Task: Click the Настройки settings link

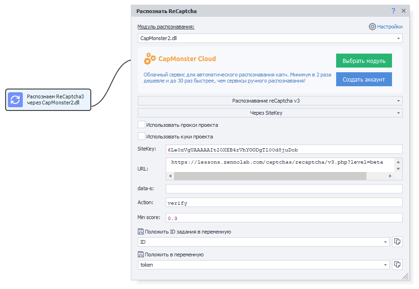Action: pos(390,27)
